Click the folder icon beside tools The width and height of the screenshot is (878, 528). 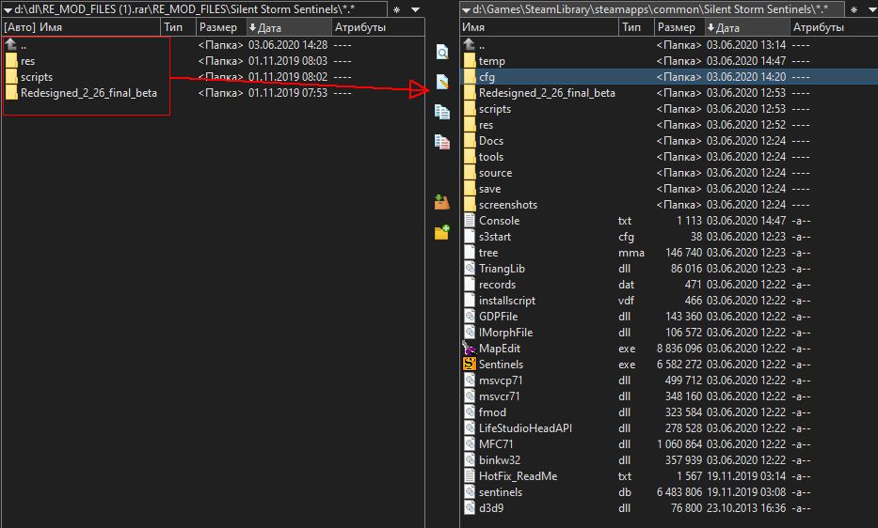(x=470, y=157)
